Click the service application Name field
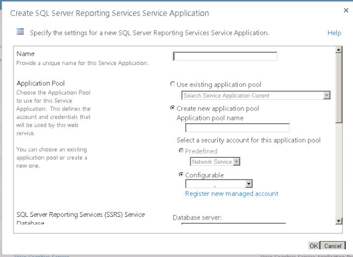The width and height of the screenshot is (353, 257). [225, 56]
